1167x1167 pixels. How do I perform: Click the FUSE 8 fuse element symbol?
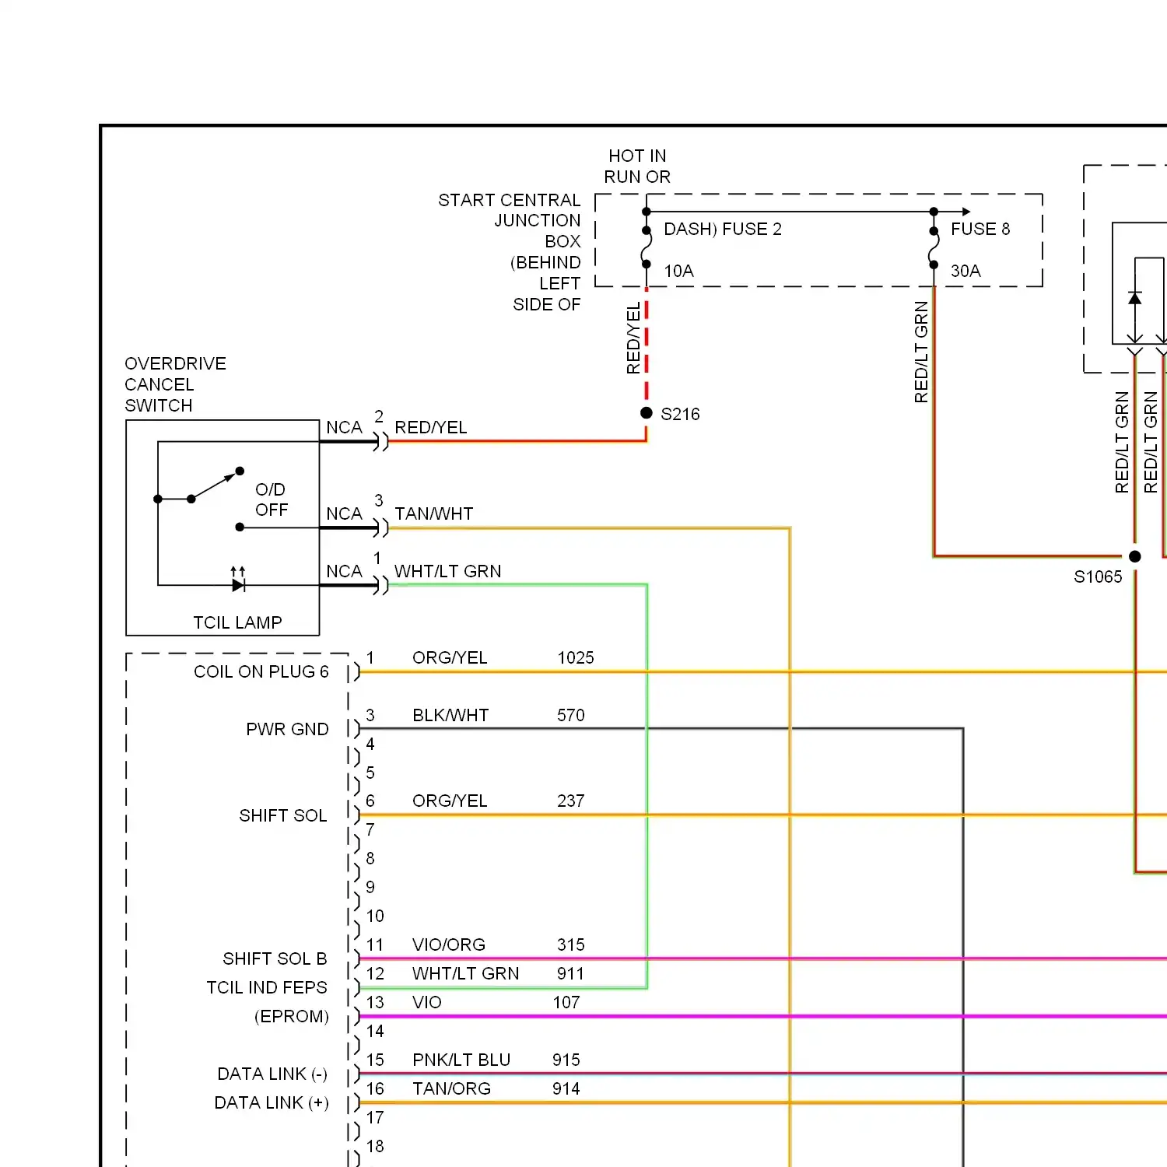(934, 247)
